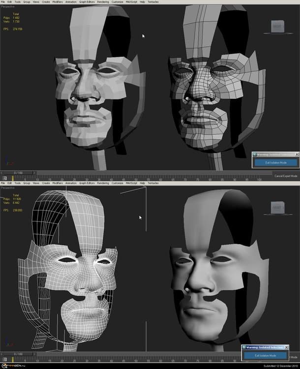Open the MAXScript menu in top menu bar
This screenshot has width=300, height=369.
tap(131, 2)
